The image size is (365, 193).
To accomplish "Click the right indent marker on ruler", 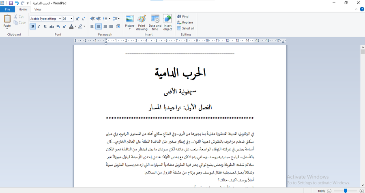I will 283,41.
